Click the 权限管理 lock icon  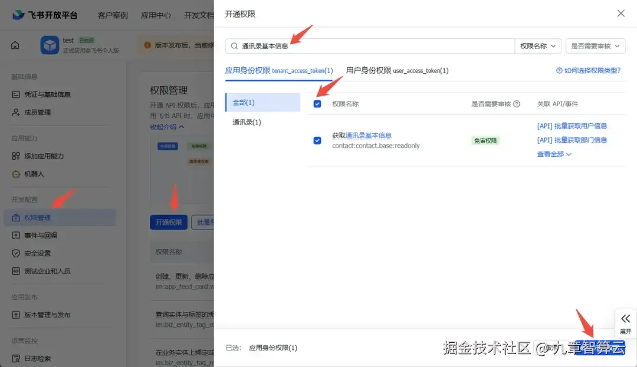pos(16,218)
